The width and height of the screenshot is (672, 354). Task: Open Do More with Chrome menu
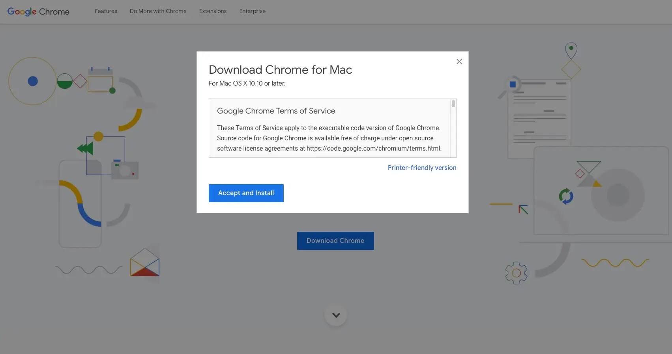point(158,11)
